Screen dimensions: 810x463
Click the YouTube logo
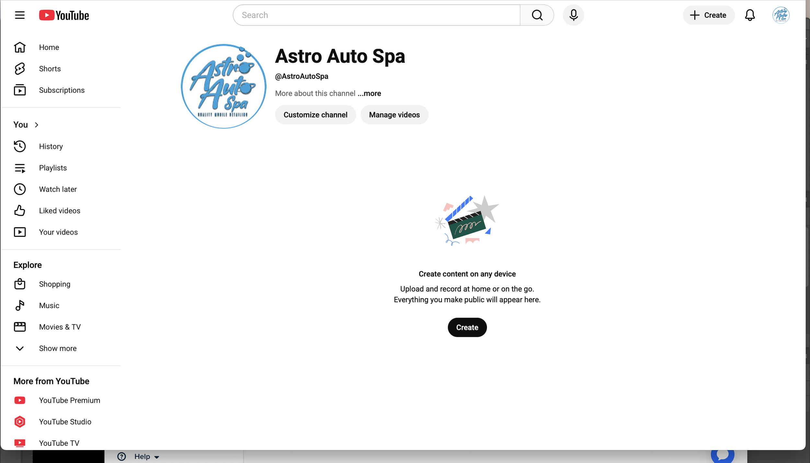pyautogui.click(x=64, y=15)
